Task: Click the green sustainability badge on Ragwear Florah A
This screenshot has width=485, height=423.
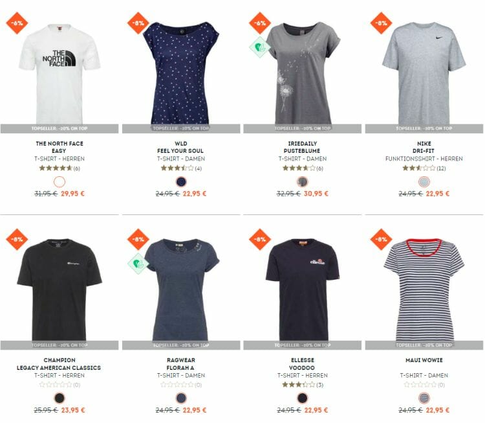Action: pyautogui.click(x=138, y=264)
